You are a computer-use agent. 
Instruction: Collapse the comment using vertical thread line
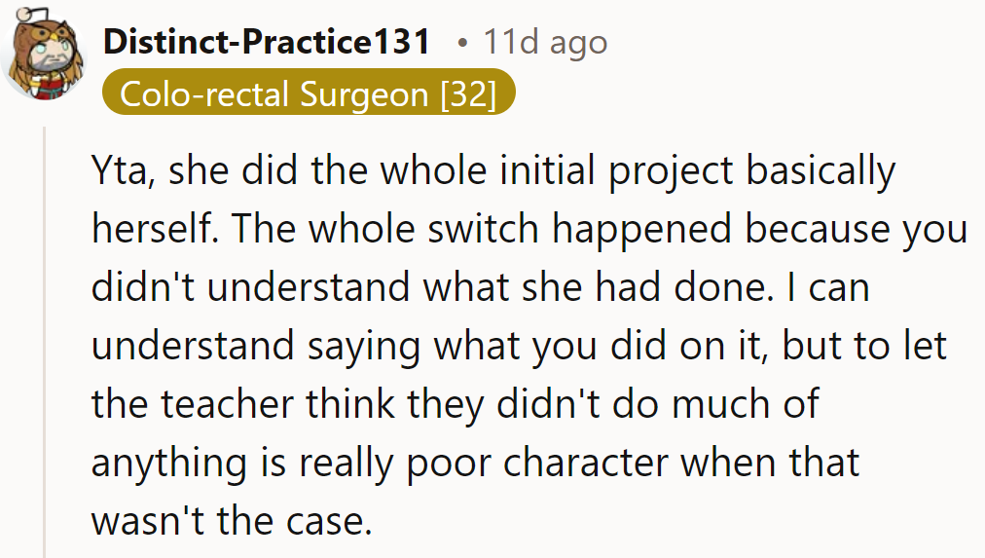(x=45, y=341)
